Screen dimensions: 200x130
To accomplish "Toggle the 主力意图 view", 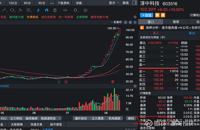I will pyautogui.click(x=97, y=118).
